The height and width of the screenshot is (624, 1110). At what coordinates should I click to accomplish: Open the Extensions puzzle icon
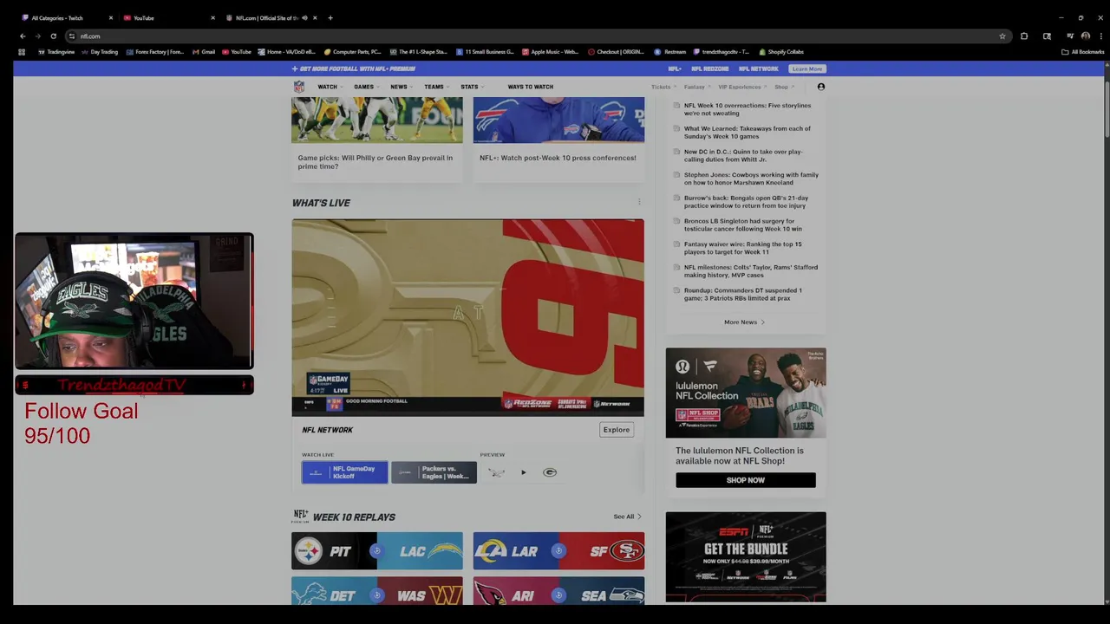[1024, 36]
